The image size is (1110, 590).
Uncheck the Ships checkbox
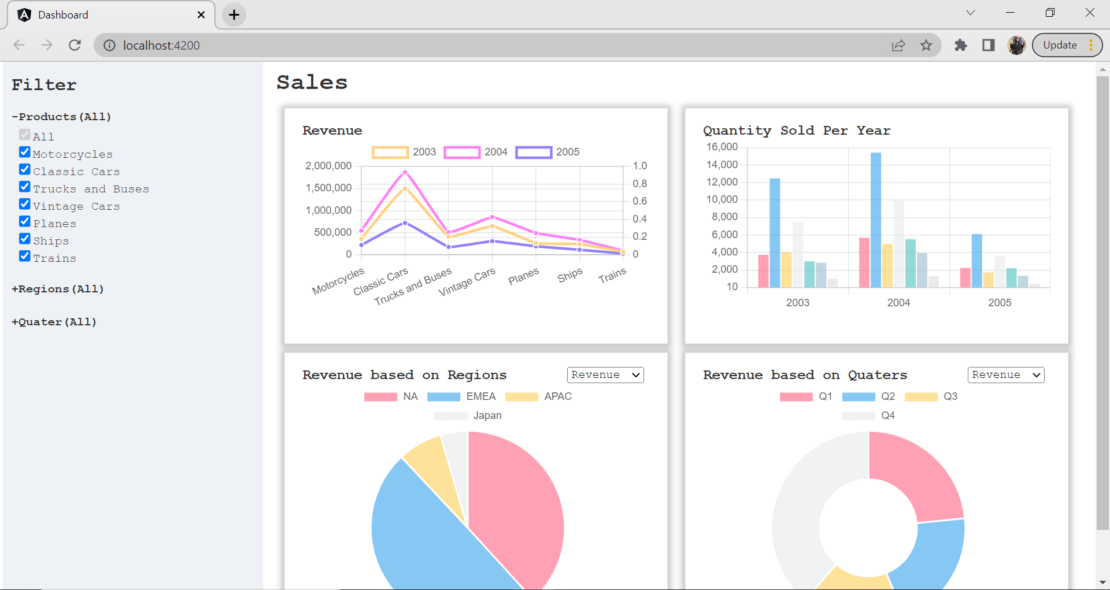pyautogui.click(x=24, y=239)
